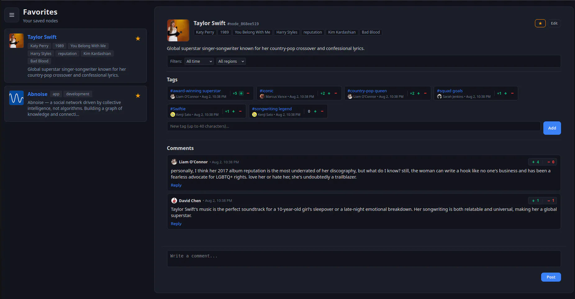Downvote the #Swiftie tag

240,111
